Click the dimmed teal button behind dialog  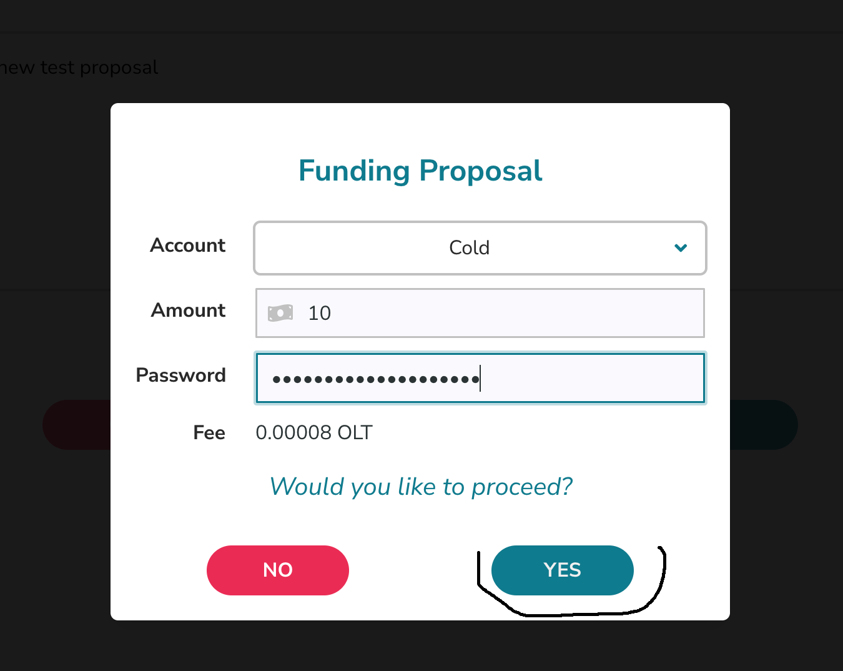(764, 425)
